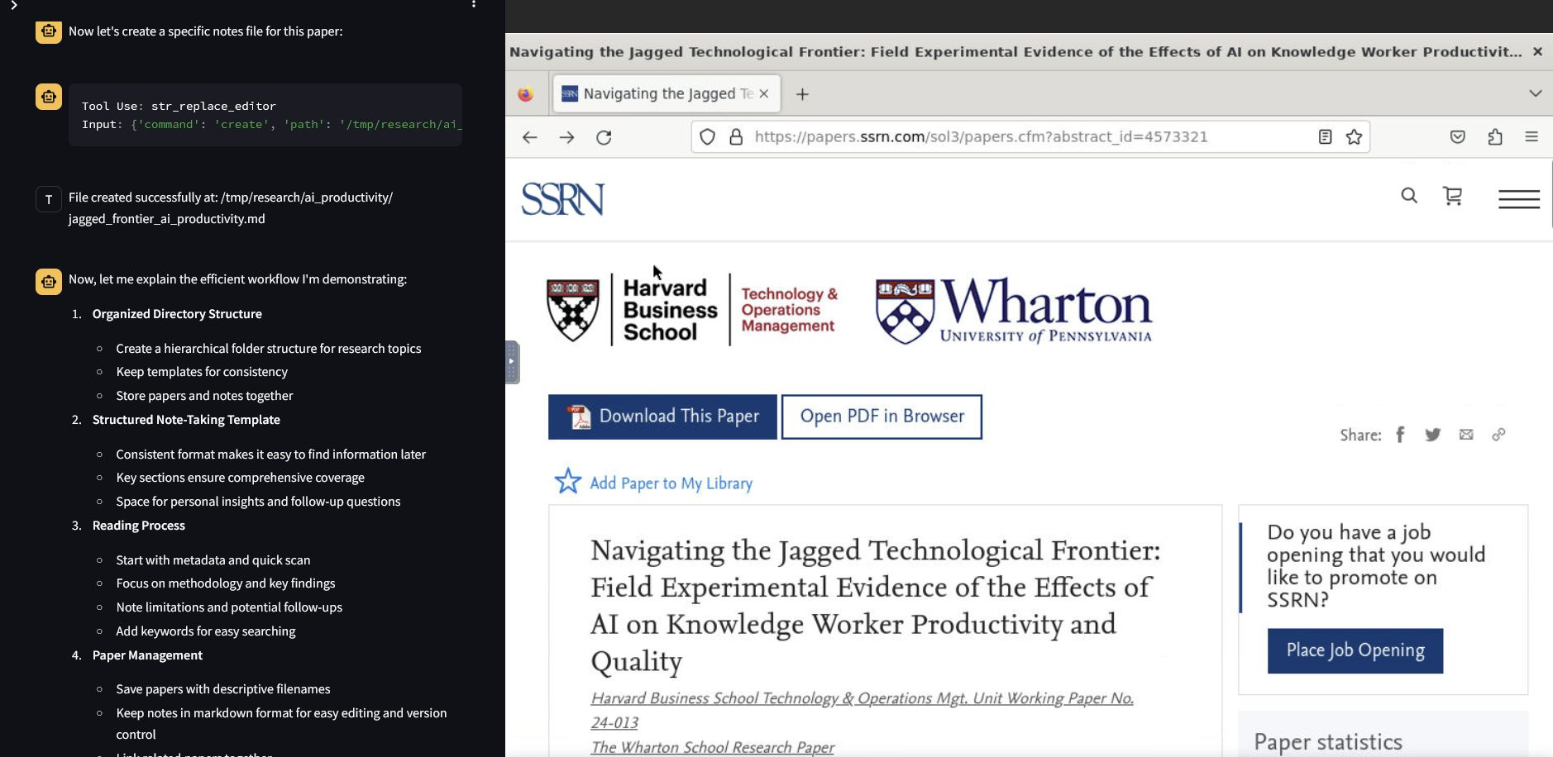
Task: Click Wharton University of Pennsylvania logo
Action: click(1014, 310)
